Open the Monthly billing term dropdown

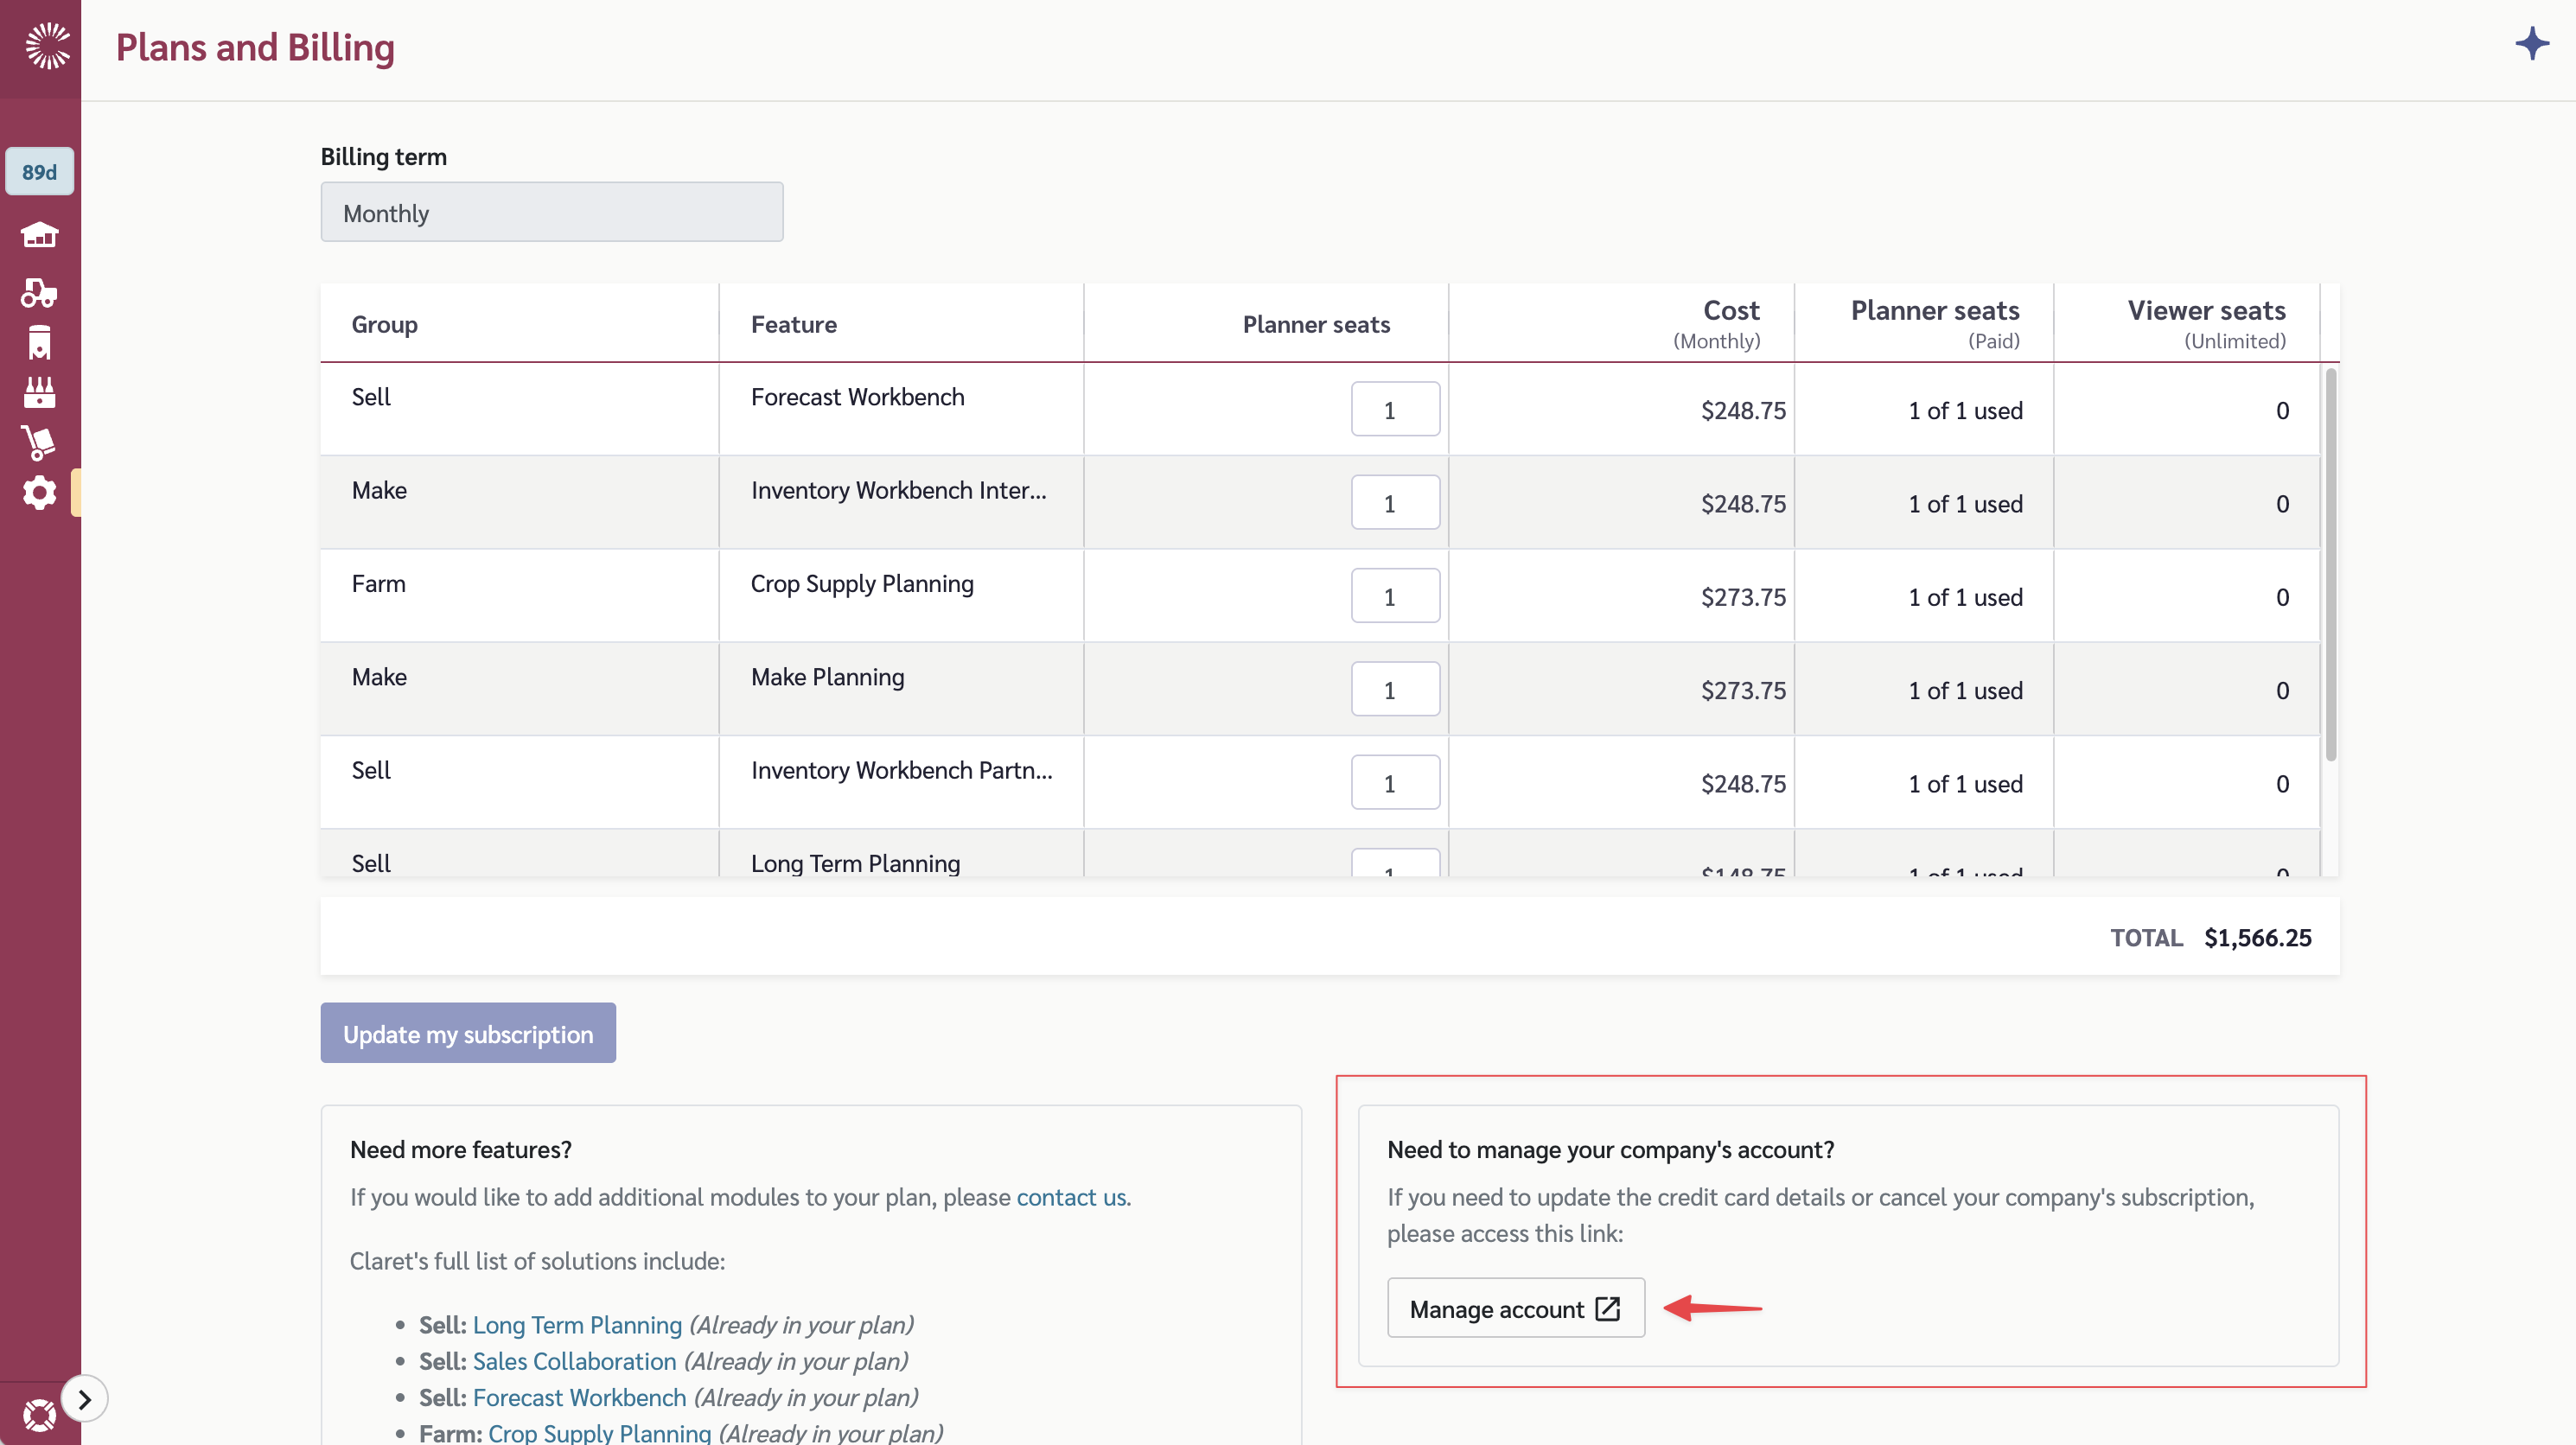551,212
